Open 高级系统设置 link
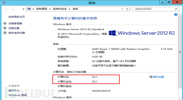183x100 pixels. click(16, 33)
